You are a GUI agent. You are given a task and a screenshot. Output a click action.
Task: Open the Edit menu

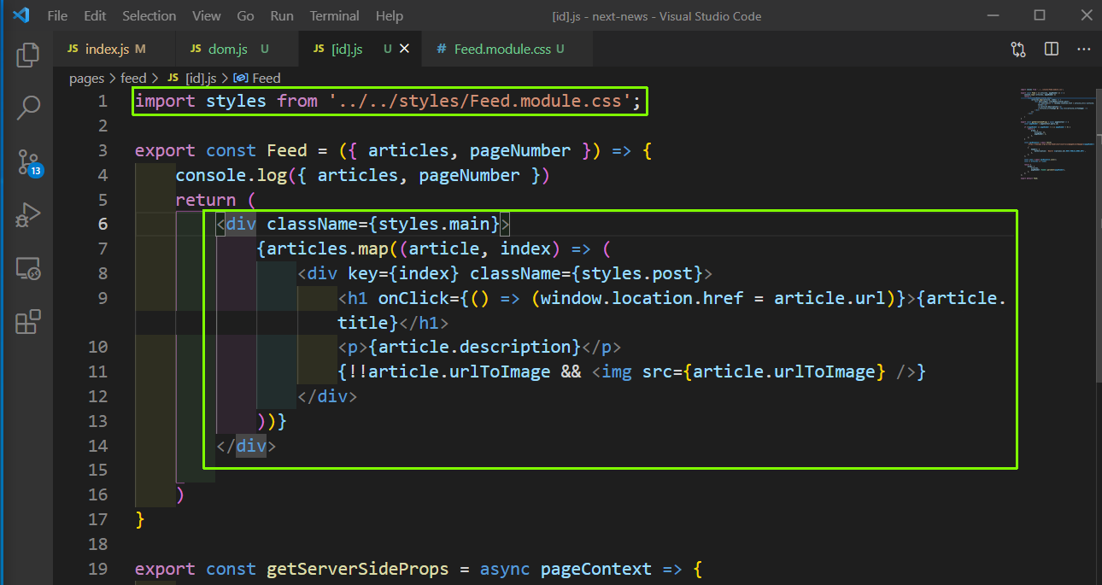95,16
